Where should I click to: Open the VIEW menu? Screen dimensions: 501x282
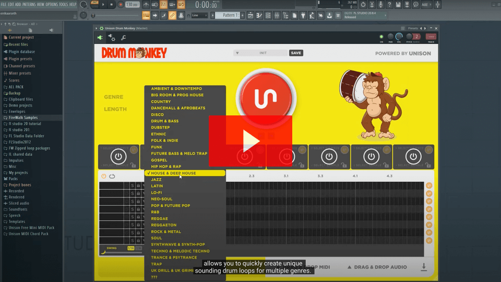pos(41,5)
